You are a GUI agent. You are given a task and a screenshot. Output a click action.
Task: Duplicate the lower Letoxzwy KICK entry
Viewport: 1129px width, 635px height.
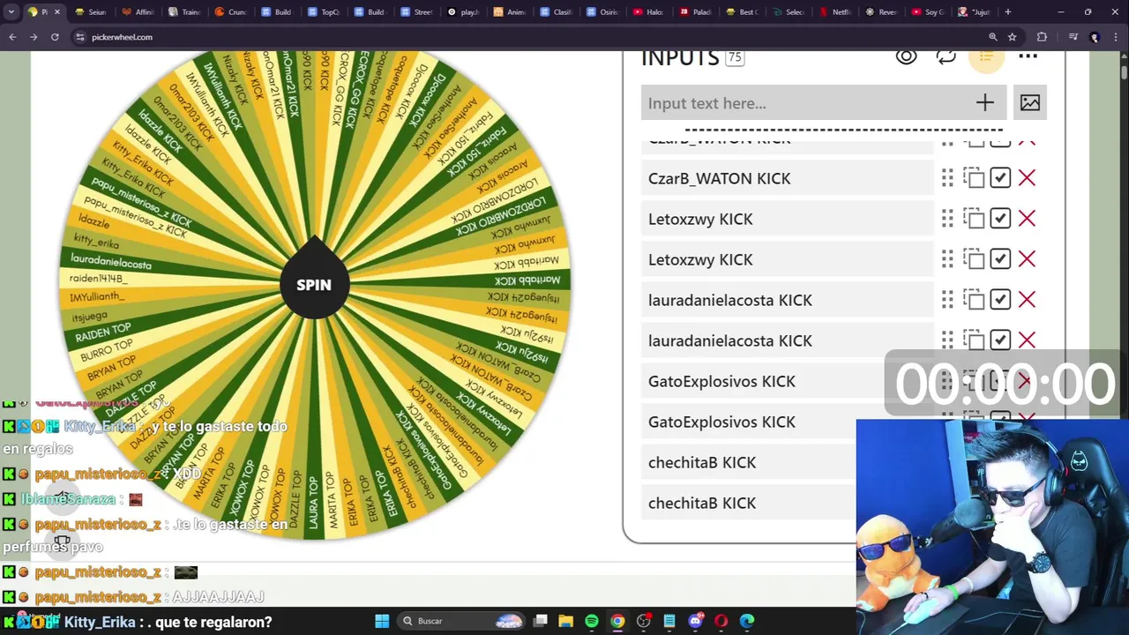coord(974,259)
